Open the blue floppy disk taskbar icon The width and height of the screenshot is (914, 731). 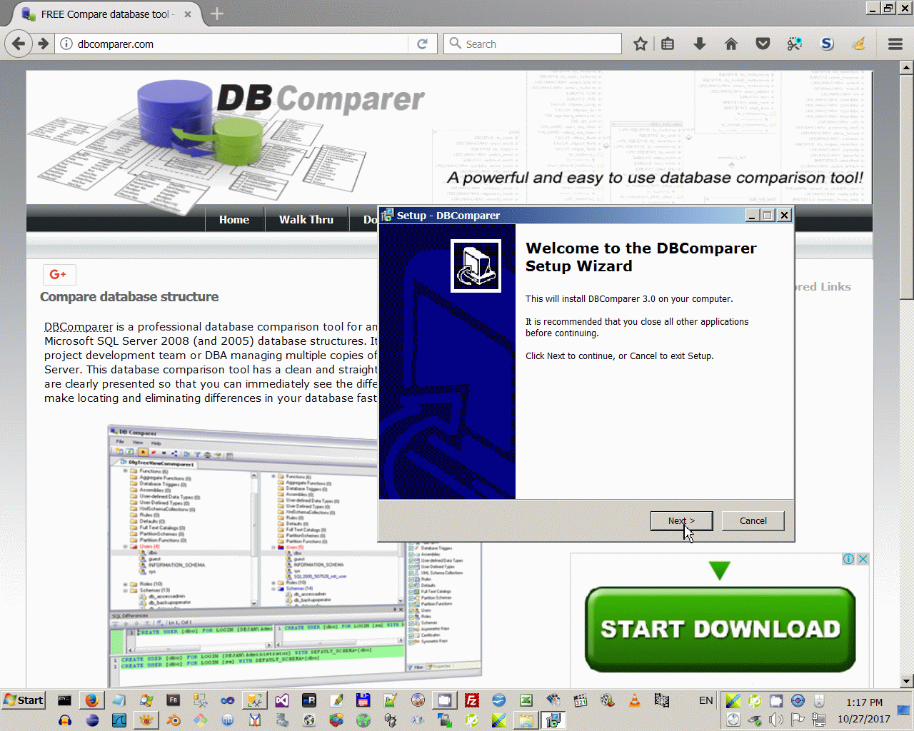pyautogui.click(x=363, y=700)
